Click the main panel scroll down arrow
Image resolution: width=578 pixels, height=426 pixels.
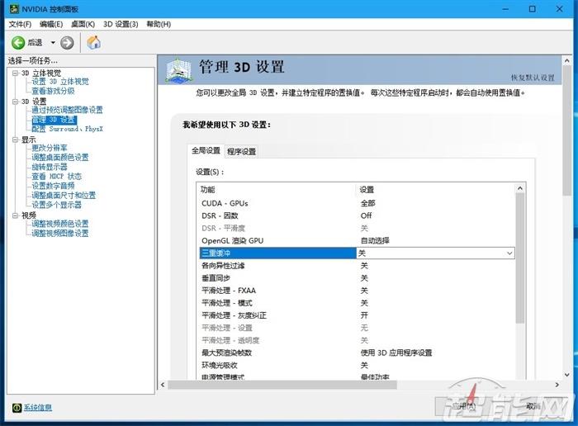[567, 375]
